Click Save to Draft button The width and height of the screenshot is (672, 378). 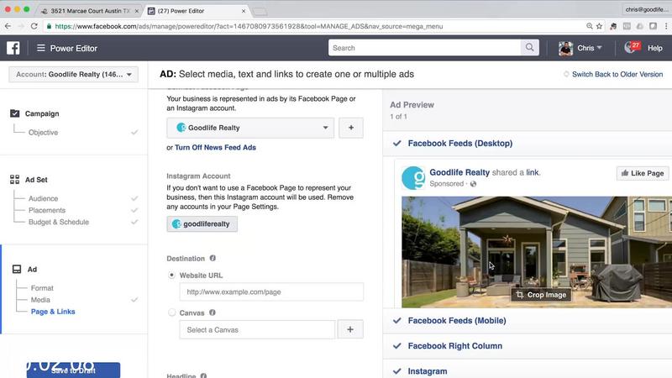pos(73,370)
